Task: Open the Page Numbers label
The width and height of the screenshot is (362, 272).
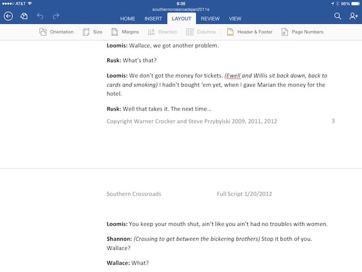Action: point(307,32)
